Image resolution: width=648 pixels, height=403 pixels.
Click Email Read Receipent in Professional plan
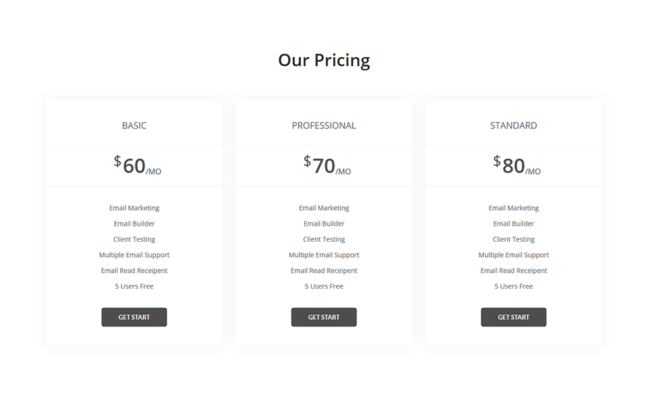pyautogui.click(x=324, y=271)
